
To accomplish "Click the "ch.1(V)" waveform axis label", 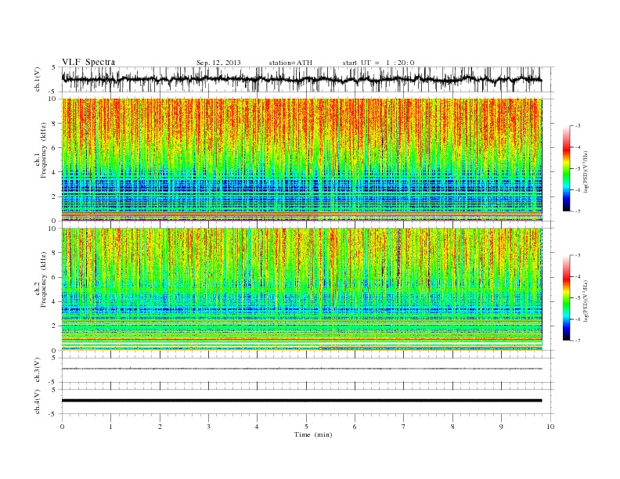I will click(38, 79).
